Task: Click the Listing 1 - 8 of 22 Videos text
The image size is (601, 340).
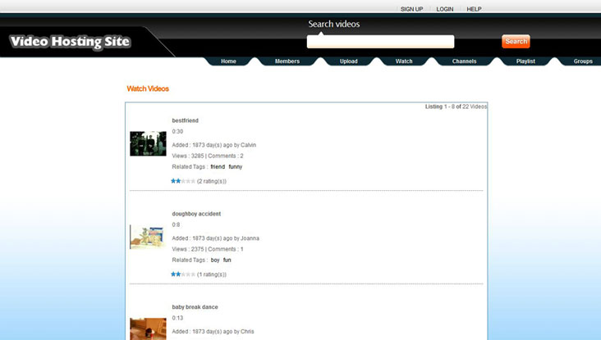Action: (x=456, y=107)
